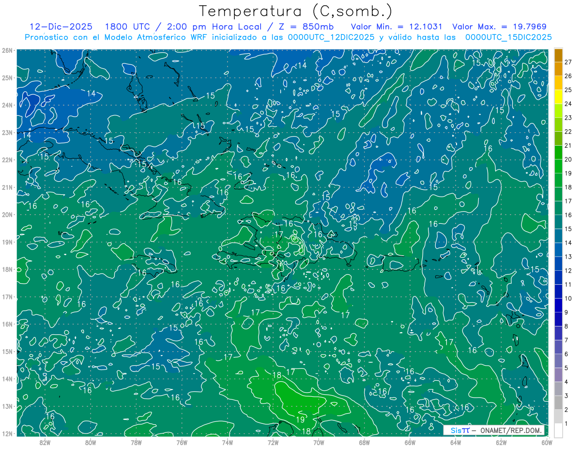Click the "1800 UTC" time text
The width and height of the screenshot is (581, 449).
[129, 27]
